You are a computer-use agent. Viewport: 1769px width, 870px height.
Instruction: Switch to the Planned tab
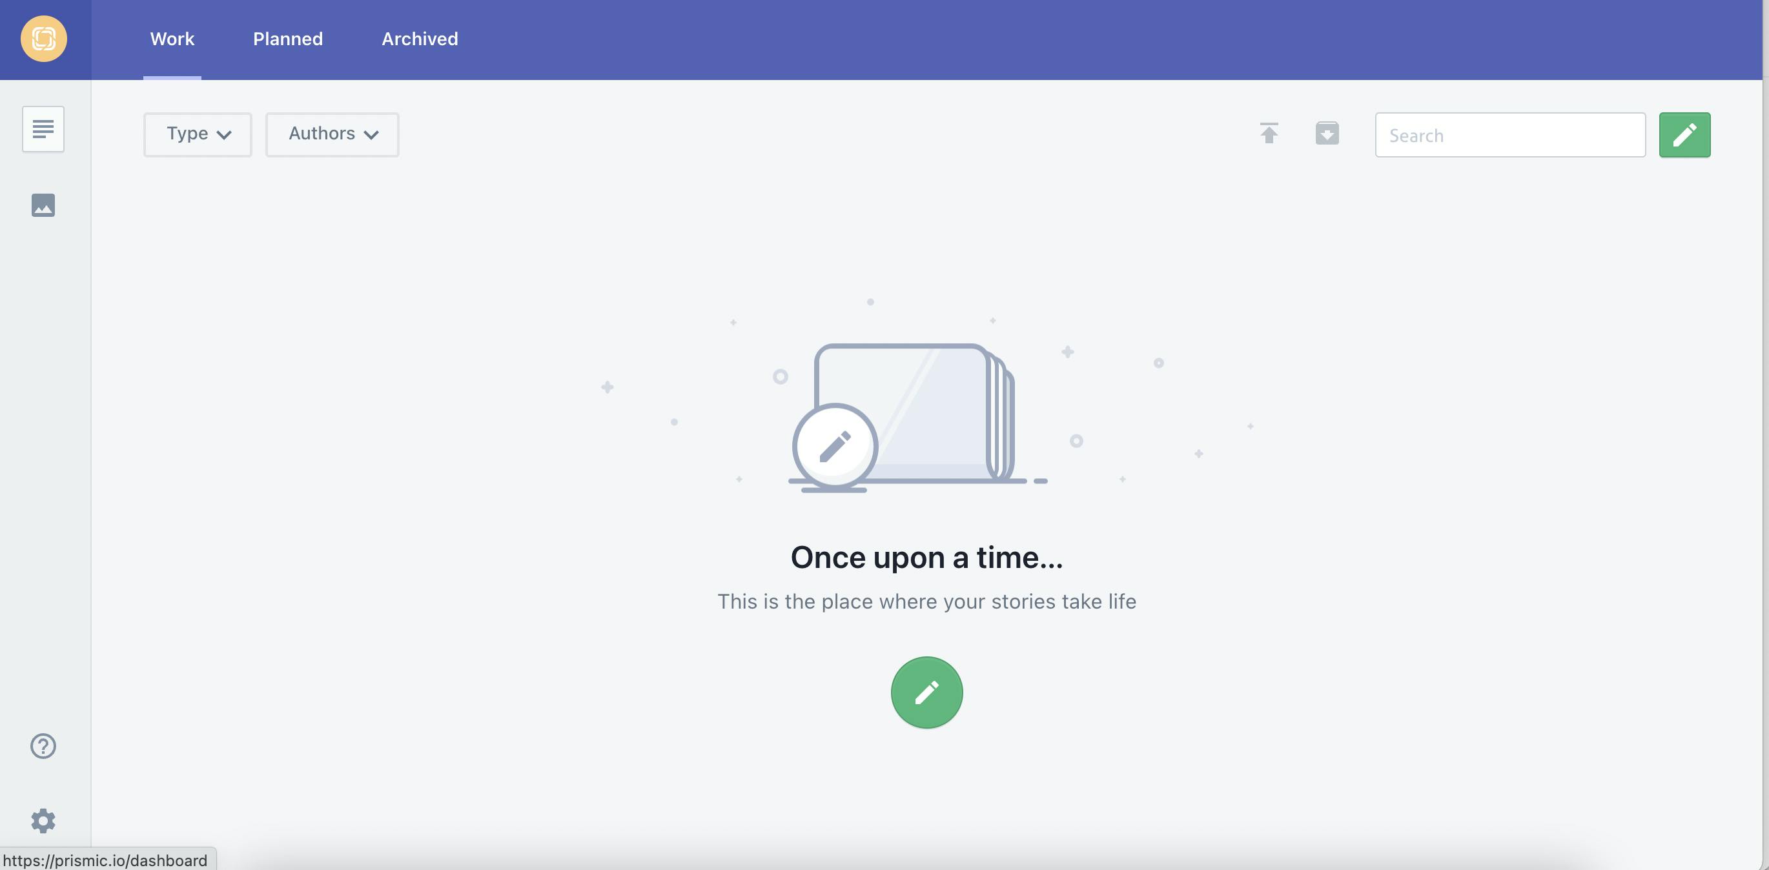click(288, 38)
